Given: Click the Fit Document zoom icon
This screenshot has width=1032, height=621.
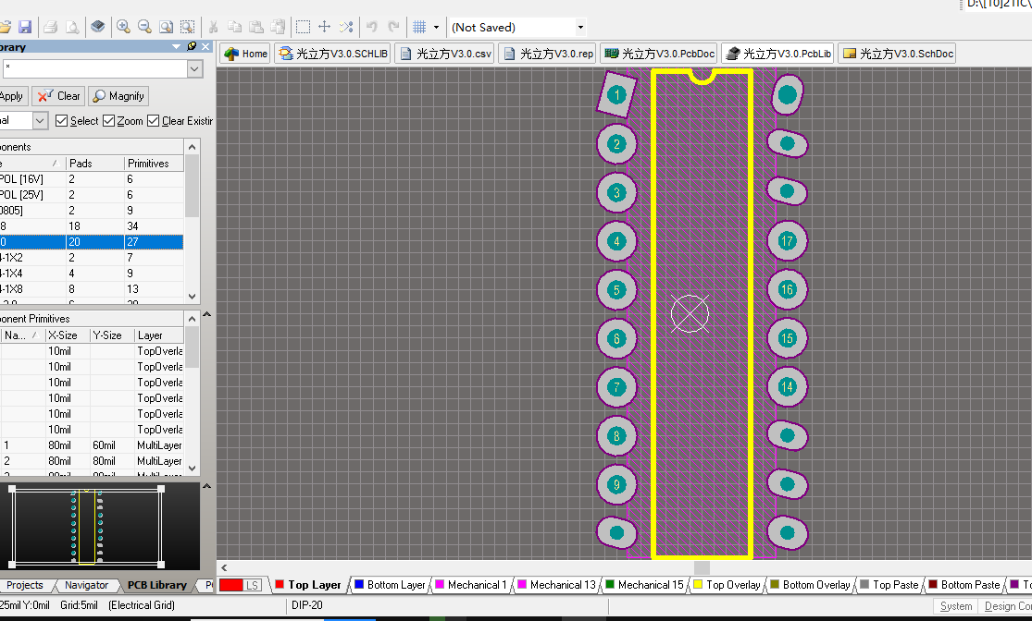Looking at the screenshot, I should (167, 27).
